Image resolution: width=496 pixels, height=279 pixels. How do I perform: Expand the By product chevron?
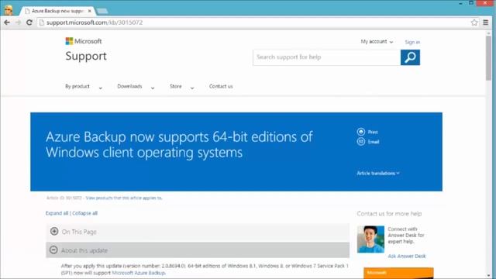(101, 88)
